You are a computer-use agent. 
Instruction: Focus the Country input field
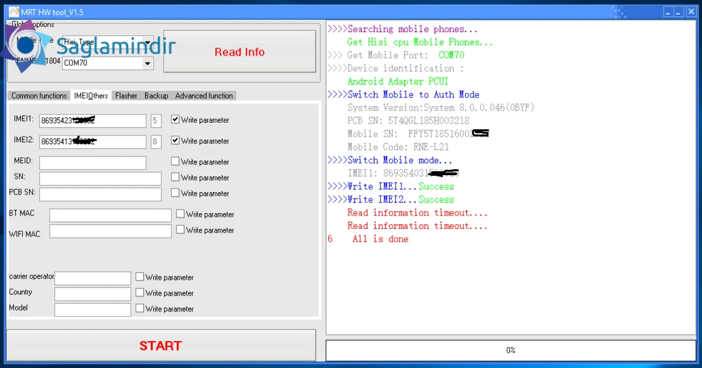[x=93, y=294]
